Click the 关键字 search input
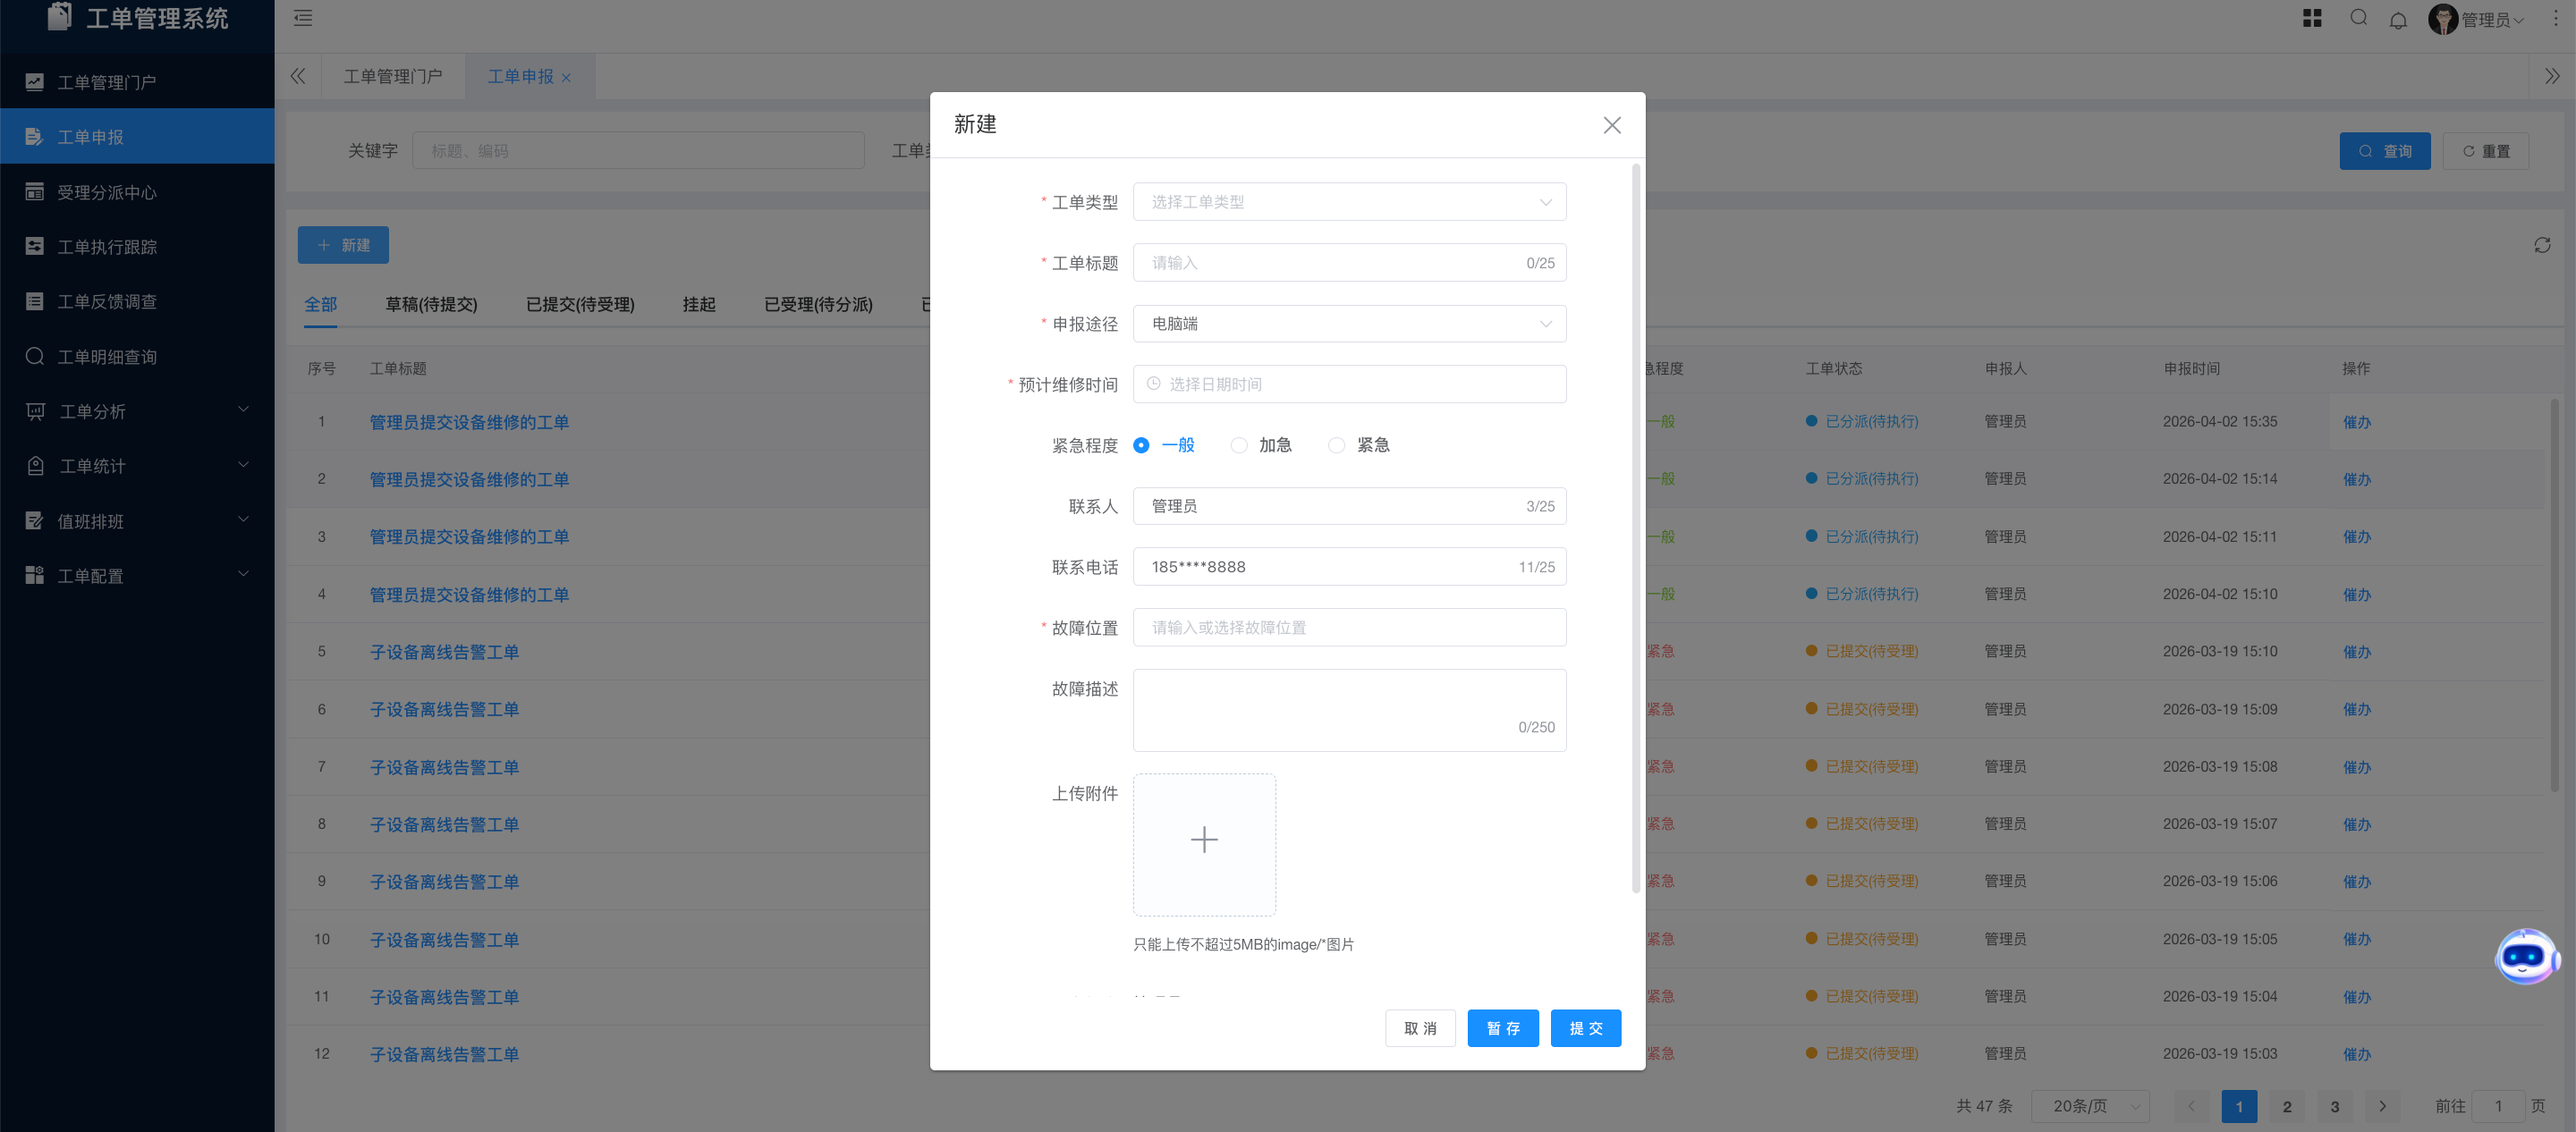 (638, 151)
